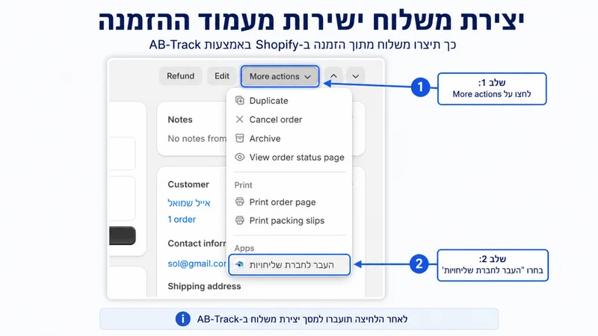Select העבר לחברת שליחויות app action
This screenshot has width=598, height=336.
tap(289, 265)
